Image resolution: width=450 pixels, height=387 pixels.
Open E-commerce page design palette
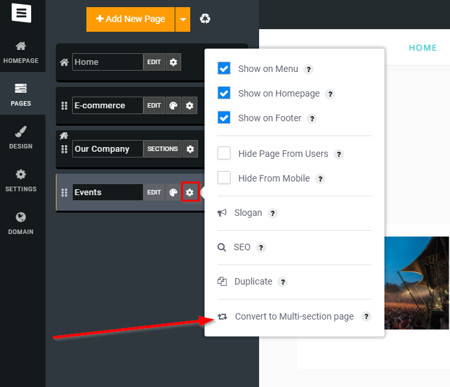tap(173, 106)
